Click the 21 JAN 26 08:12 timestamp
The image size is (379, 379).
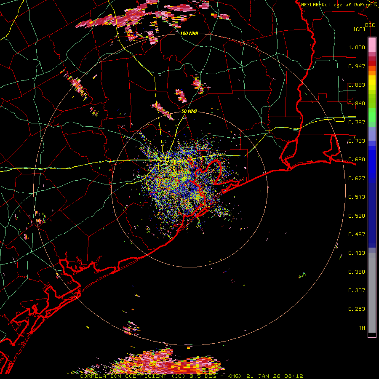[x=275, y=376]
